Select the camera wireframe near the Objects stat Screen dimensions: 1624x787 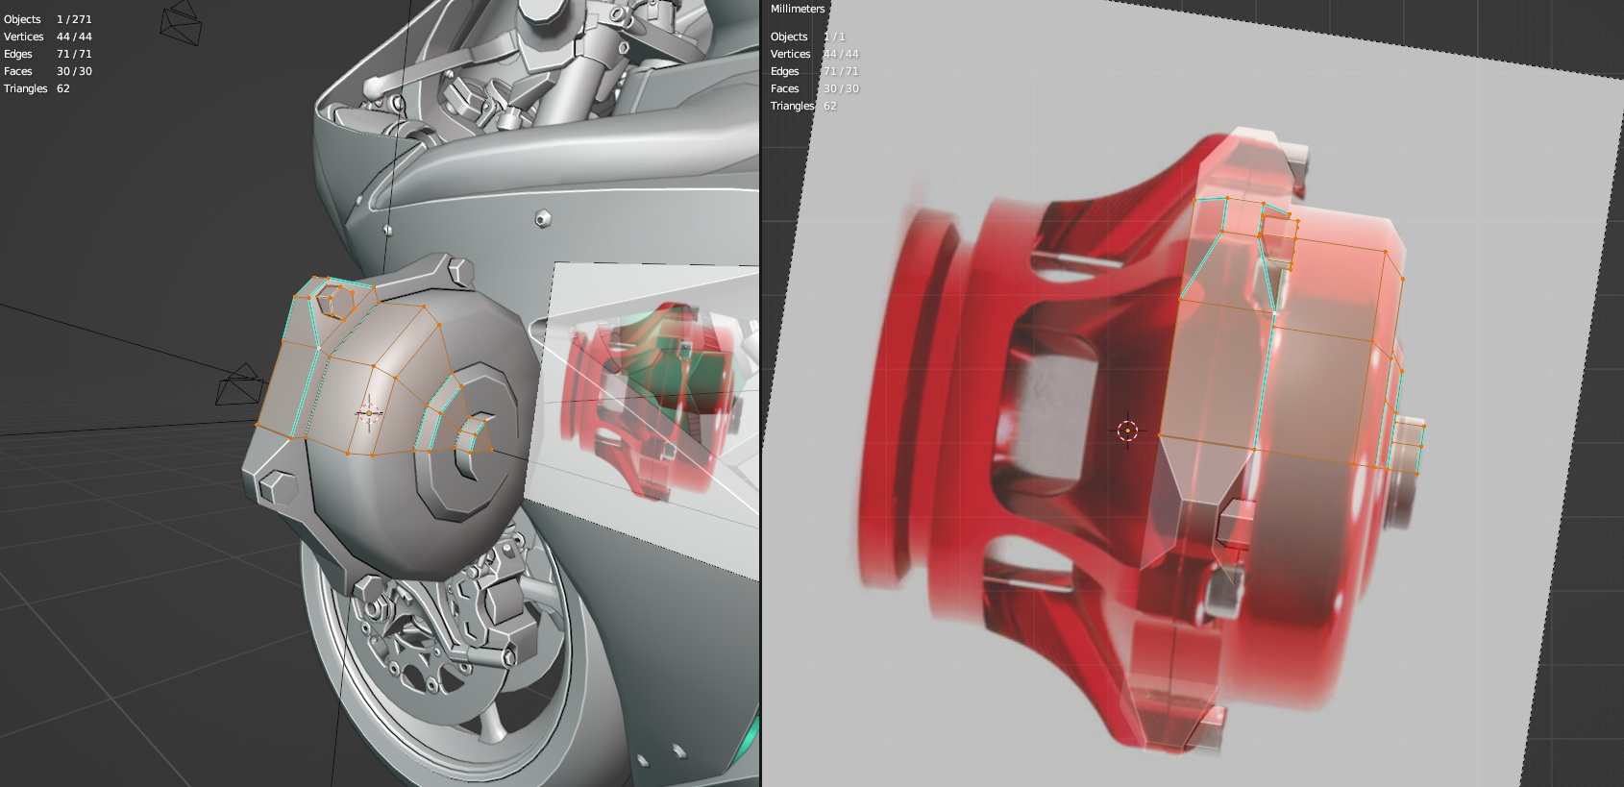click(181, 23)
